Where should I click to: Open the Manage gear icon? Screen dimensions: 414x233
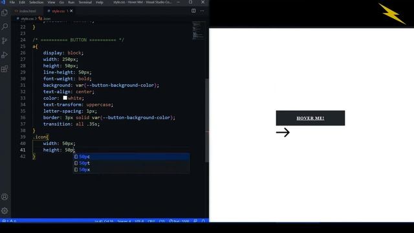(x=5, y=211)
